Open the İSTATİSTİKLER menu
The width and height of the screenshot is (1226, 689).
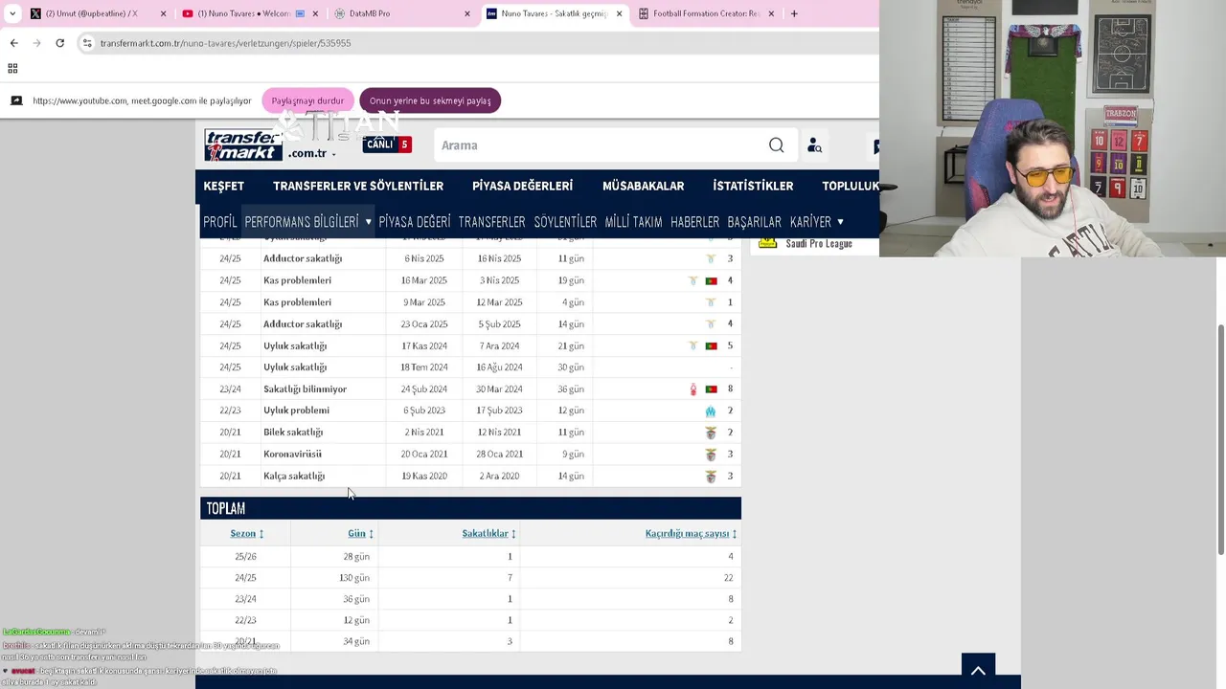pos(753,186)
